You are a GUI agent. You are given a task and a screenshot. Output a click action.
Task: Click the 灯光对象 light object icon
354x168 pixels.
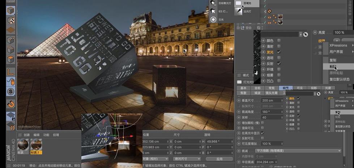coord(239,82)
